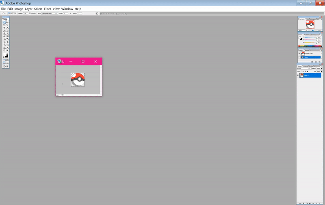Image resolution: width=325 pixels, height=205 pixels.
Task: Activate the Zoom tool in the toolbox
Action: point(7,50)
